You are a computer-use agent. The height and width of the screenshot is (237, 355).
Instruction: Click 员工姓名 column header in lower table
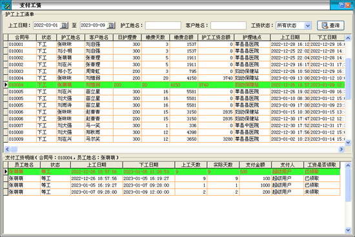click(24, 165)
